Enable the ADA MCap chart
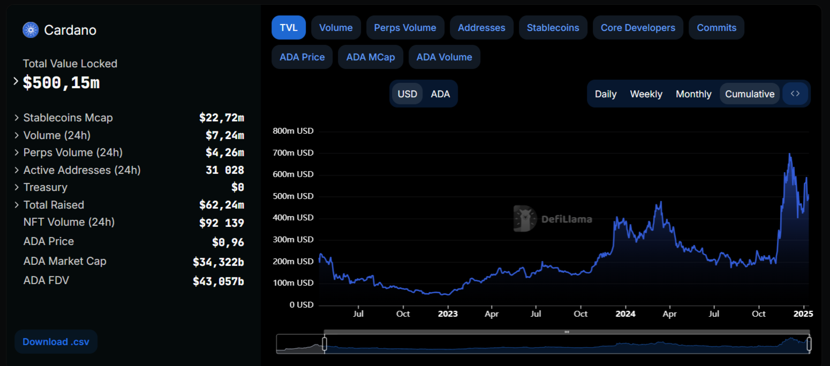Screen dimensions: 830x366 point(370,57)
